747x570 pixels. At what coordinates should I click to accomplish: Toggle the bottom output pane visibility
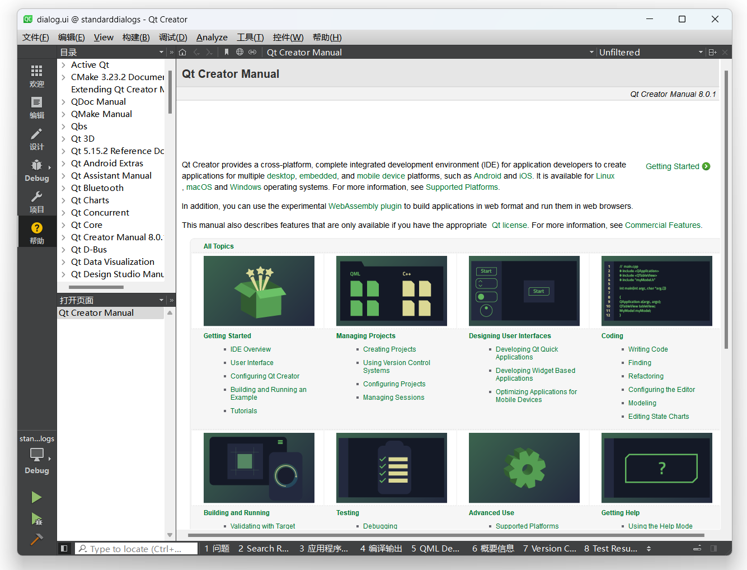click(697, 549)
